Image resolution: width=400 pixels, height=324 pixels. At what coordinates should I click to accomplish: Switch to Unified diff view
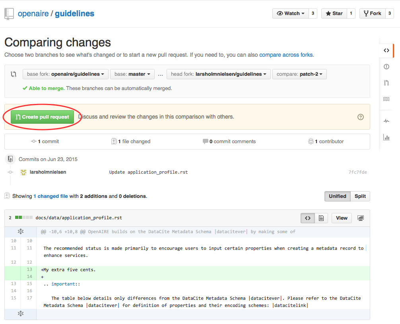click(338, 196)
